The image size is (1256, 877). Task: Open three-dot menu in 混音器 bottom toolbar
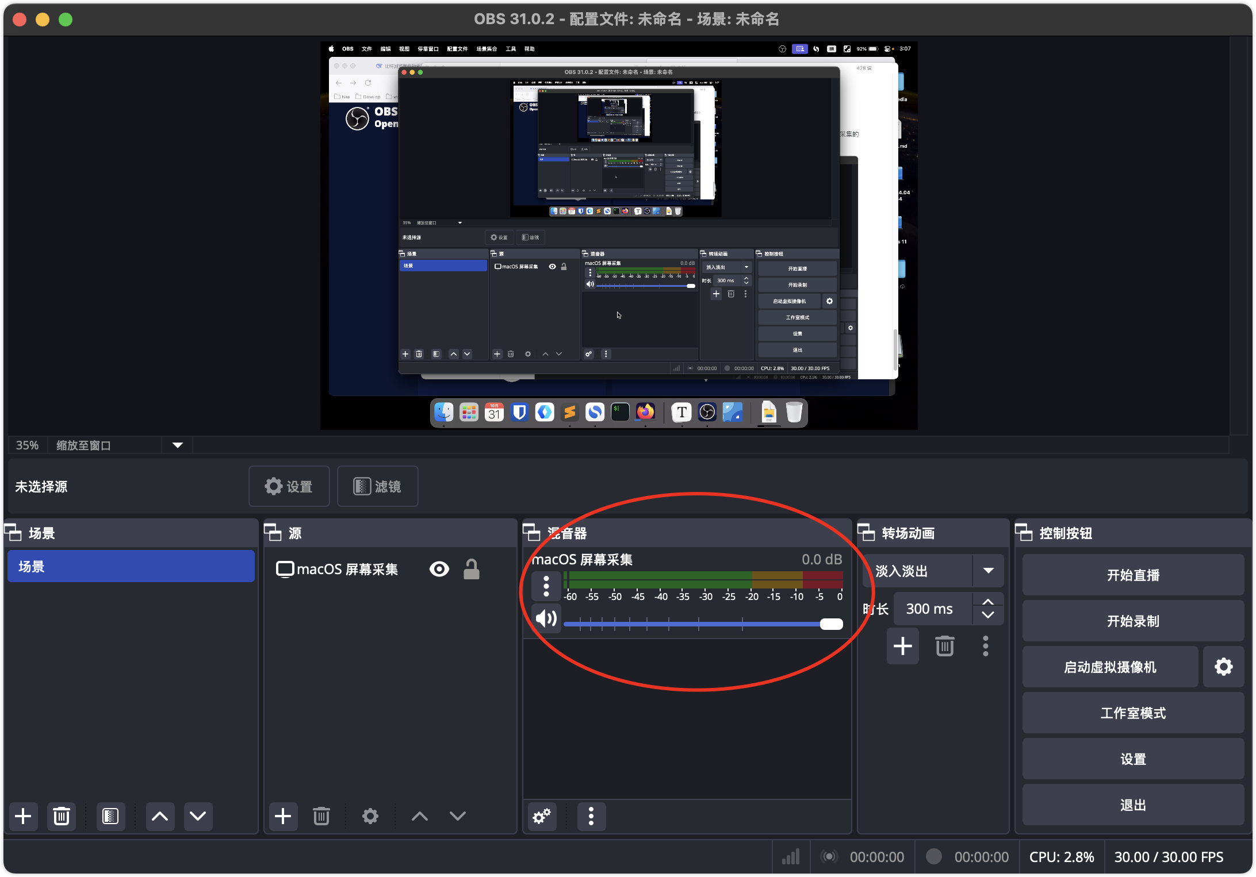coord(591,816)
